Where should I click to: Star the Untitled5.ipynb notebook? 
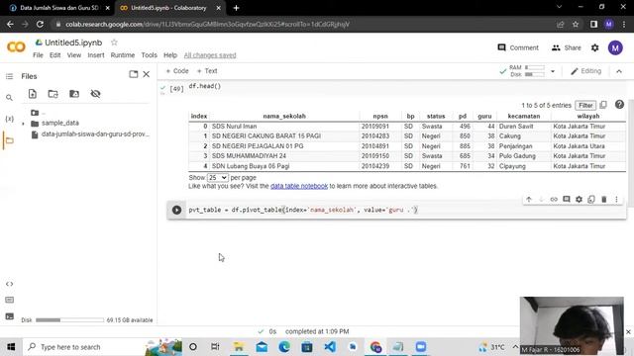(114, 42)
